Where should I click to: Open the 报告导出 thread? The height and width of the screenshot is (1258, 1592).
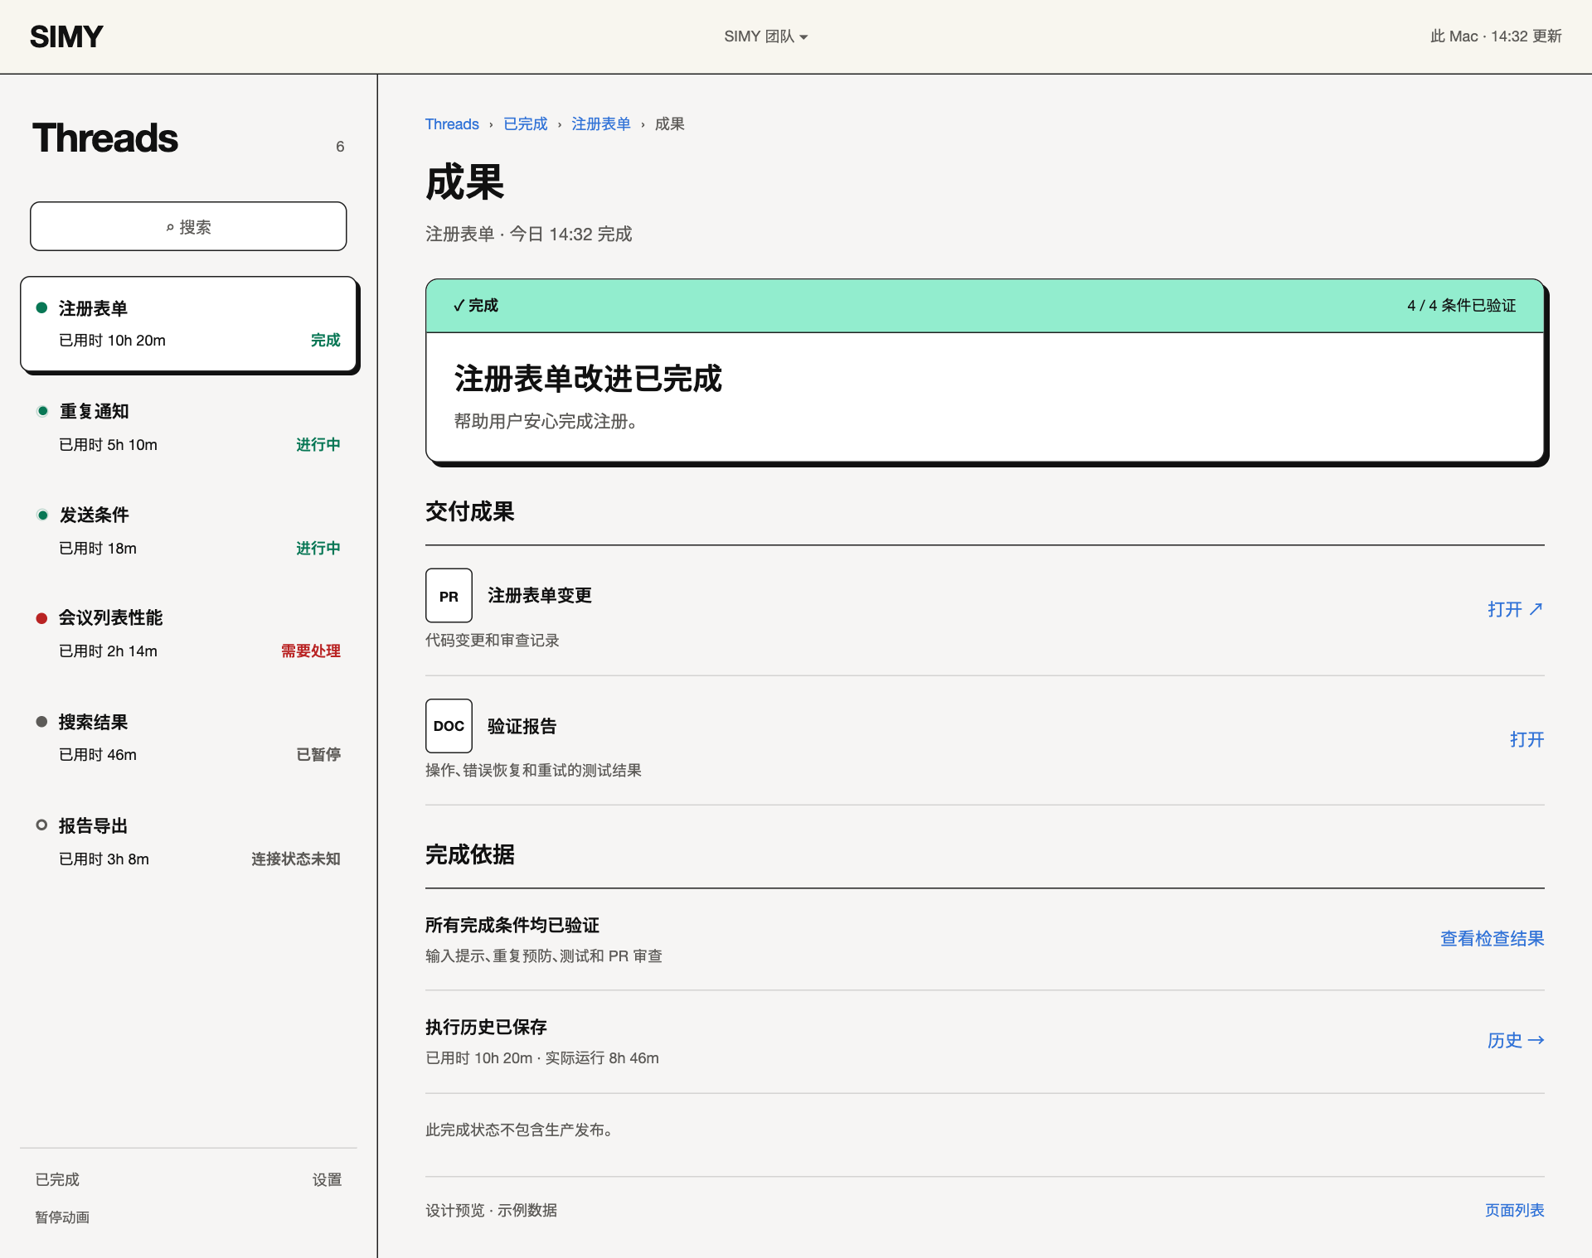[x=189, y=841]
